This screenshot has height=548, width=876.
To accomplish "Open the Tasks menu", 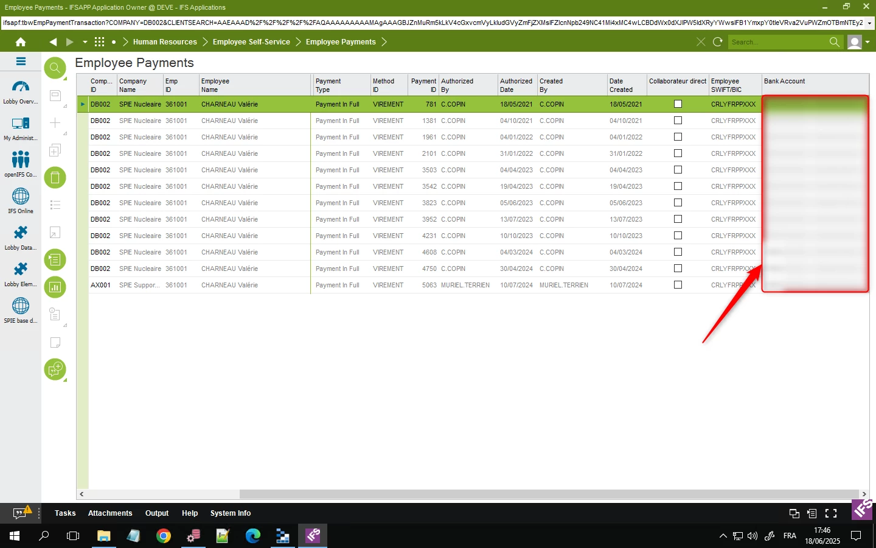I will click(x=65, y=513).
